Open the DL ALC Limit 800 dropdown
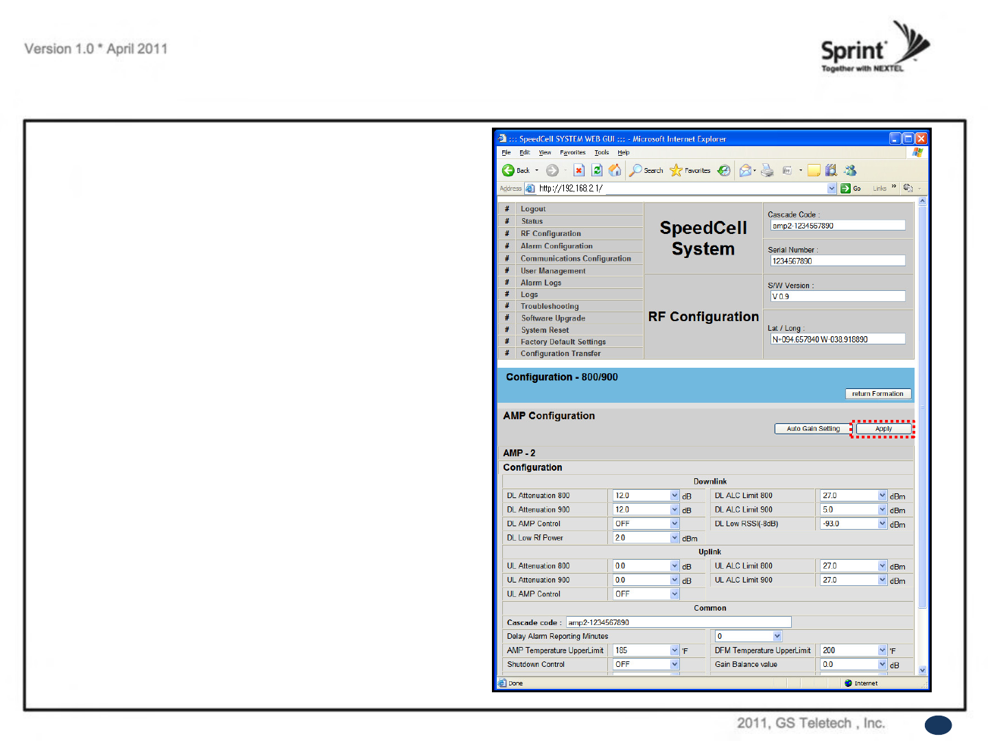The image size is (988, 741). [x=882, y=495]
